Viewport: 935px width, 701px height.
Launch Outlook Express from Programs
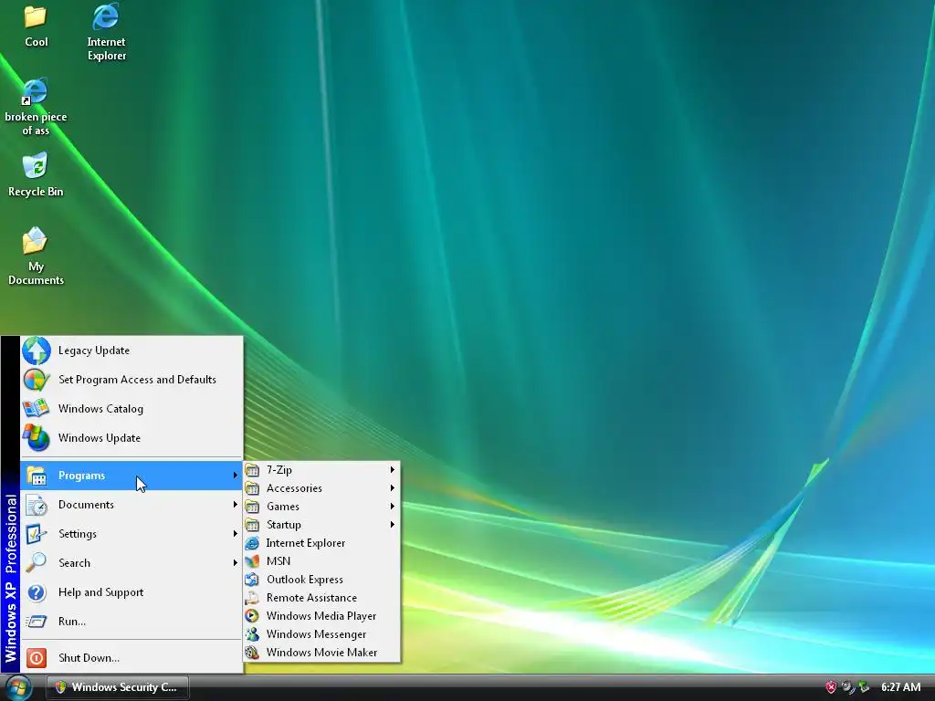point(321,580)
